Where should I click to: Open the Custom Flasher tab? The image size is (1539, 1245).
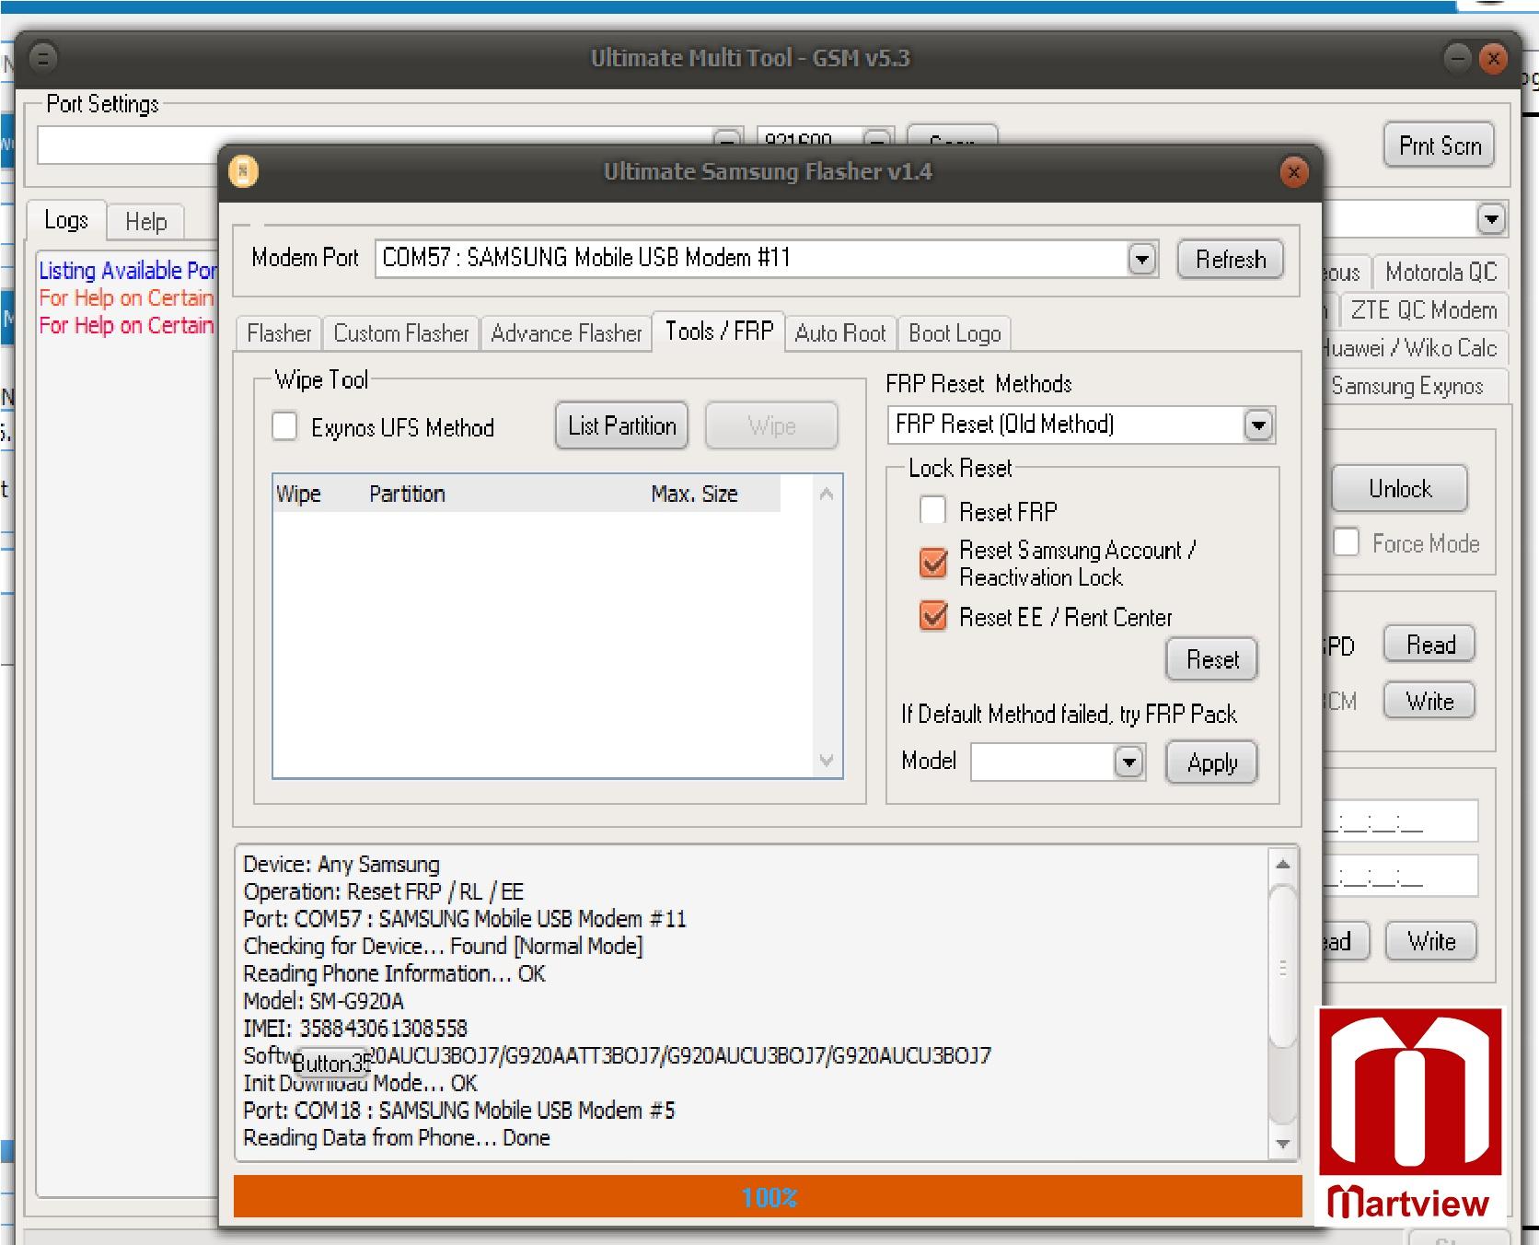coord(401,333)
